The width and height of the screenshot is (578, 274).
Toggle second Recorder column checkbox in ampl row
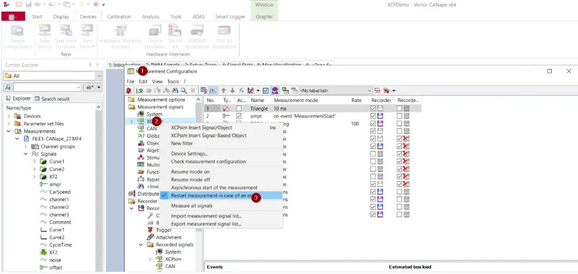(399, 116)
